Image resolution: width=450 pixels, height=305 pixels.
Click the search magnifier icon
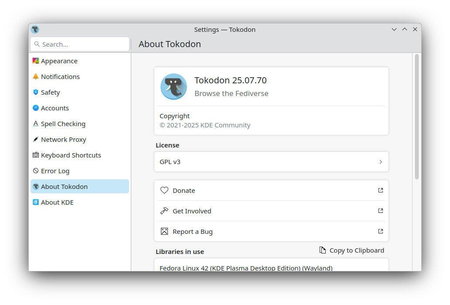(x=37, y=44)
